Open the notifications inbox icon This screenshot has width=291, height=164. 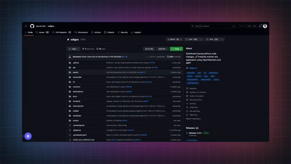point(260,26)
